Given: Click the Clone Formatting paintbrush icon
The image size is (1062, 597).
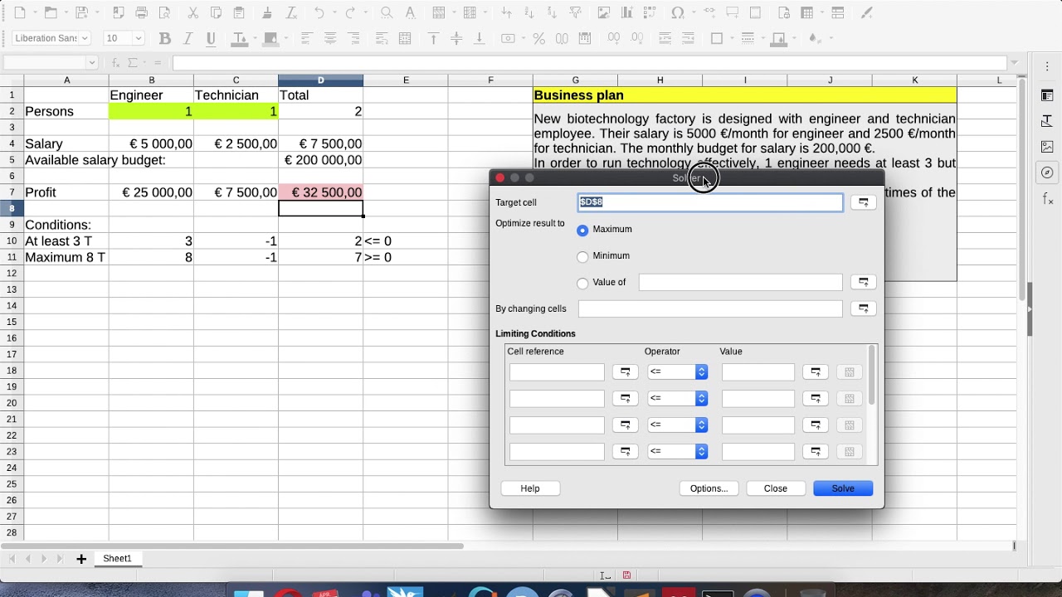Looking at the screenshot, I should [x=267, y=13].
